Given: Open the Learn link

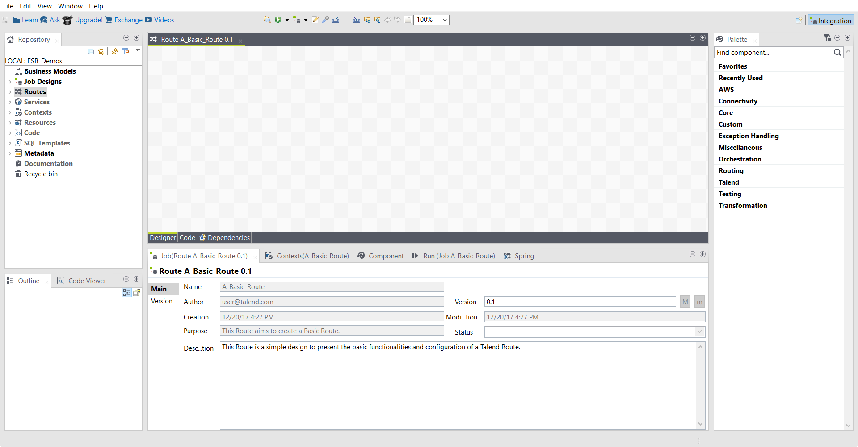Looking at the screenshot, I should [x=30, y=20].
